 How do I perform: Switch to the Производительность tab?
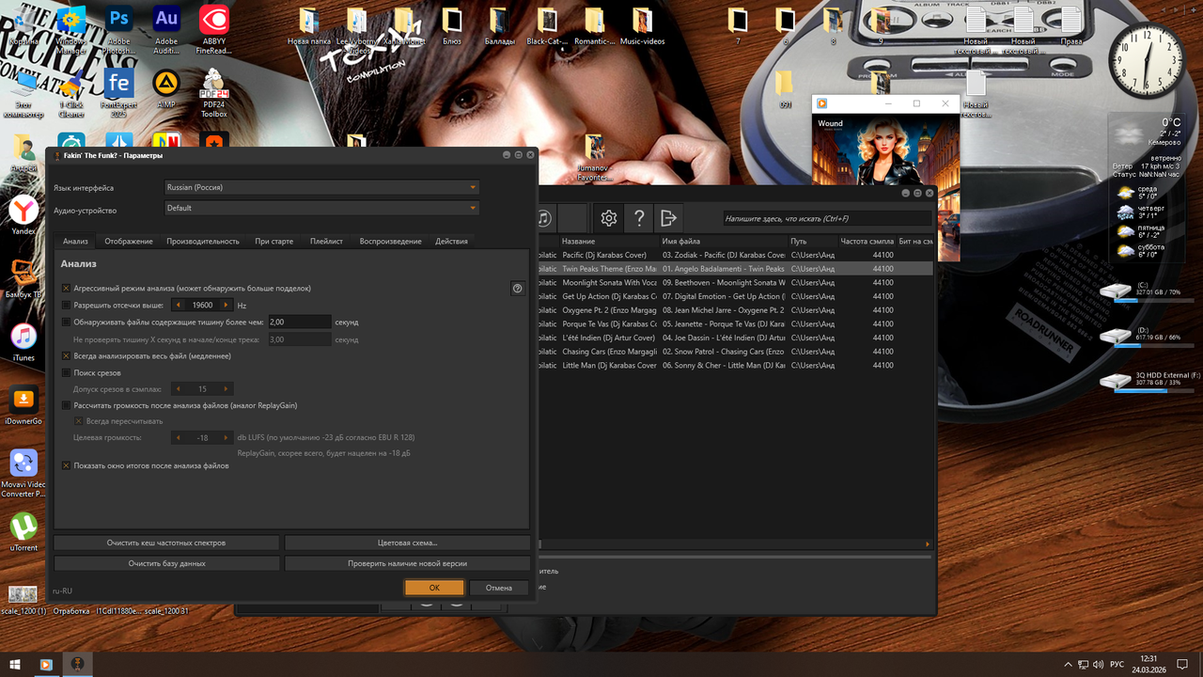(203, 241)
